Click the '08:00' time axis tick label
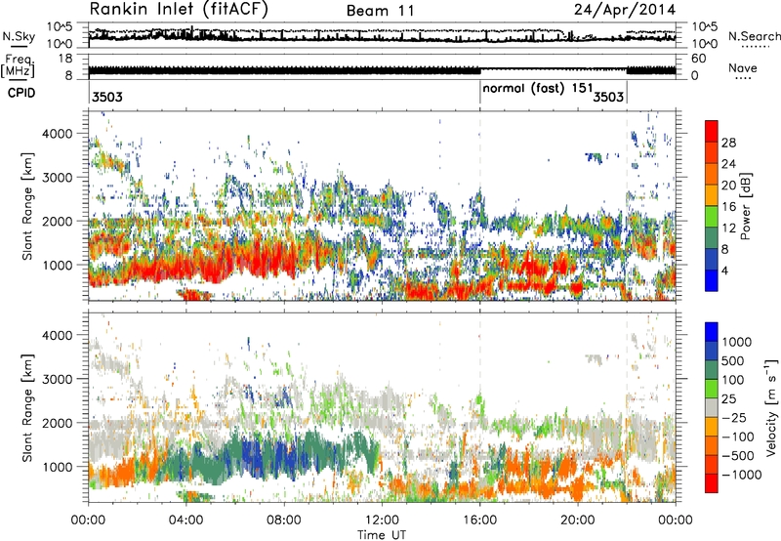 coord(284,520)
